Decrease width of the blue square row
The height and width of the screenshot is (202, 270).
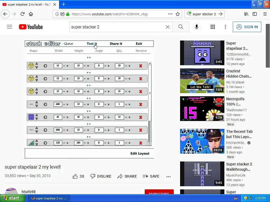tap(64, 117)
